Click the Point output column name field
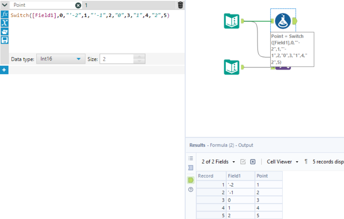 [x=41, y=5]
